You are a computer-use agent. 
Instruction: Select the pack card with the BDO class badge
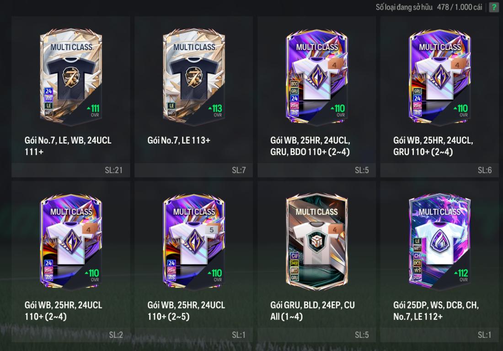click(x=317, y=77)
